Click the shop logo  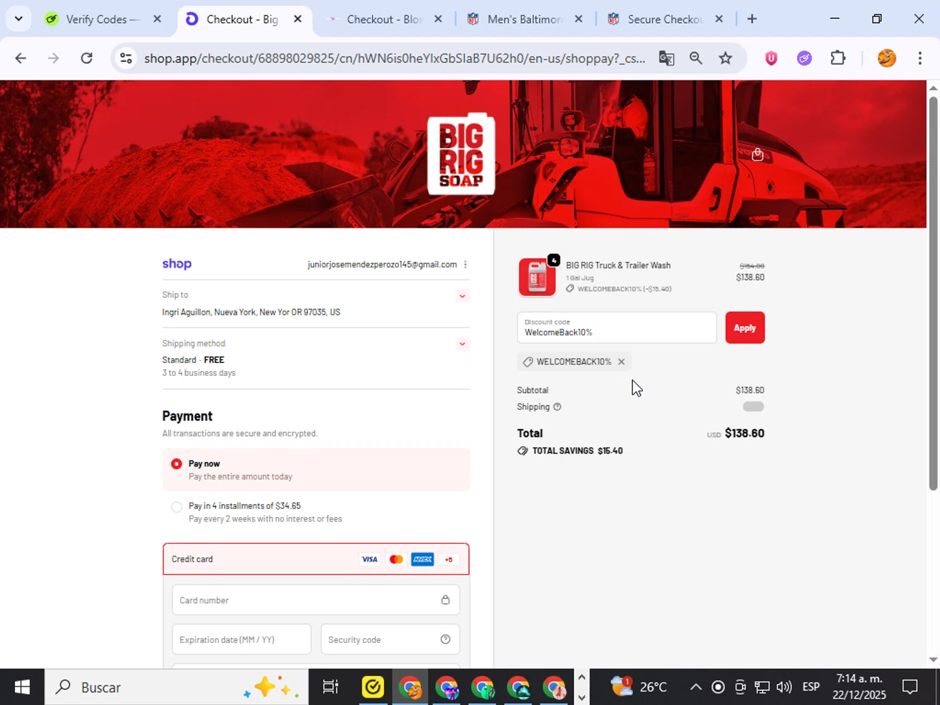pyautogui.click(x=177, y=264)
